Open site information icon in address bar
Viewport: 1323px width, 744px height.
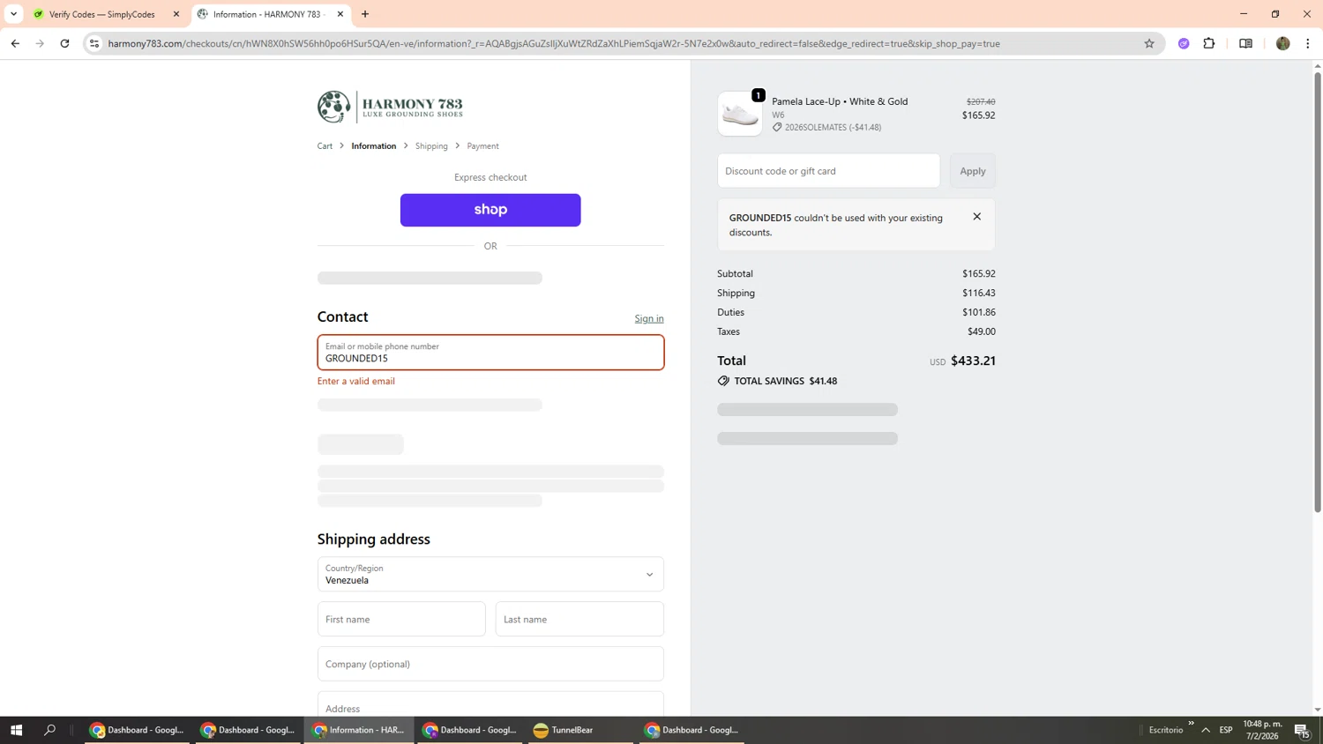click(x=94, y=43)
